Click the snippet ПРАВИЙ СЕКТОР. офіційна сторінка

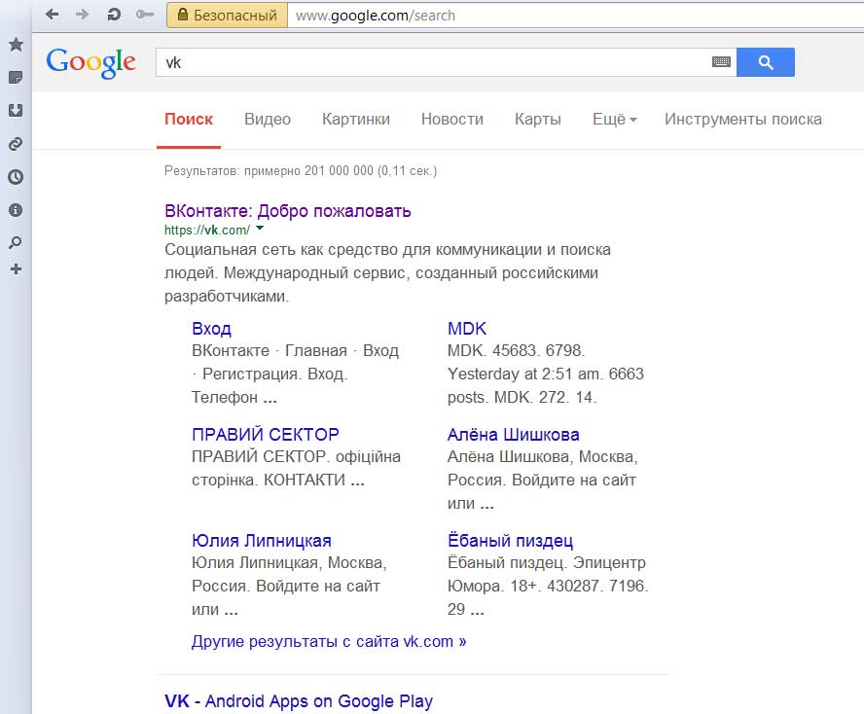(296, 468)
